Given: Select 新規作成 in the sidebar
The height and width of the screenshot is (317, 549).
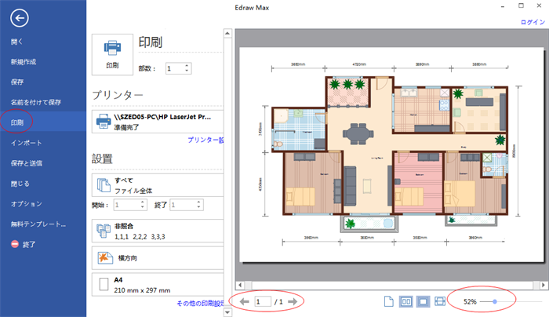Looking at the screenshot, I should [x=24, y=62].
